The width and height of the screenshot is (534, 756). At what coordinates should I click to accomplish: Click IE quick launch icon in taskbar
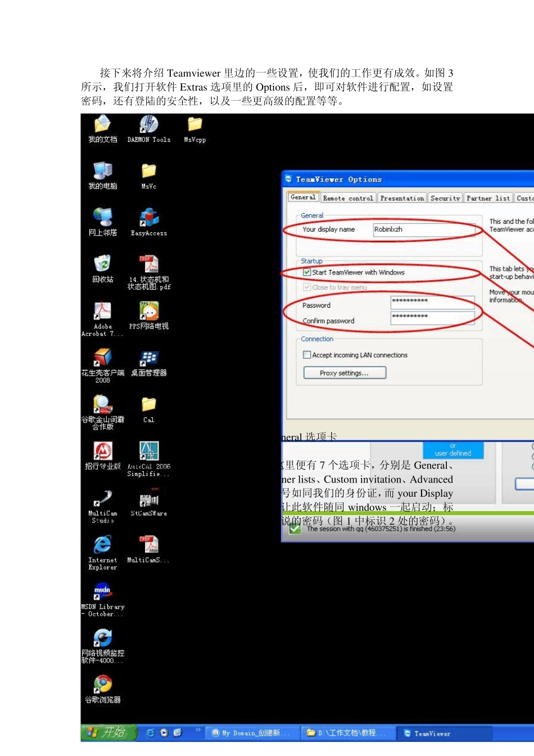(x=150, y=733)
